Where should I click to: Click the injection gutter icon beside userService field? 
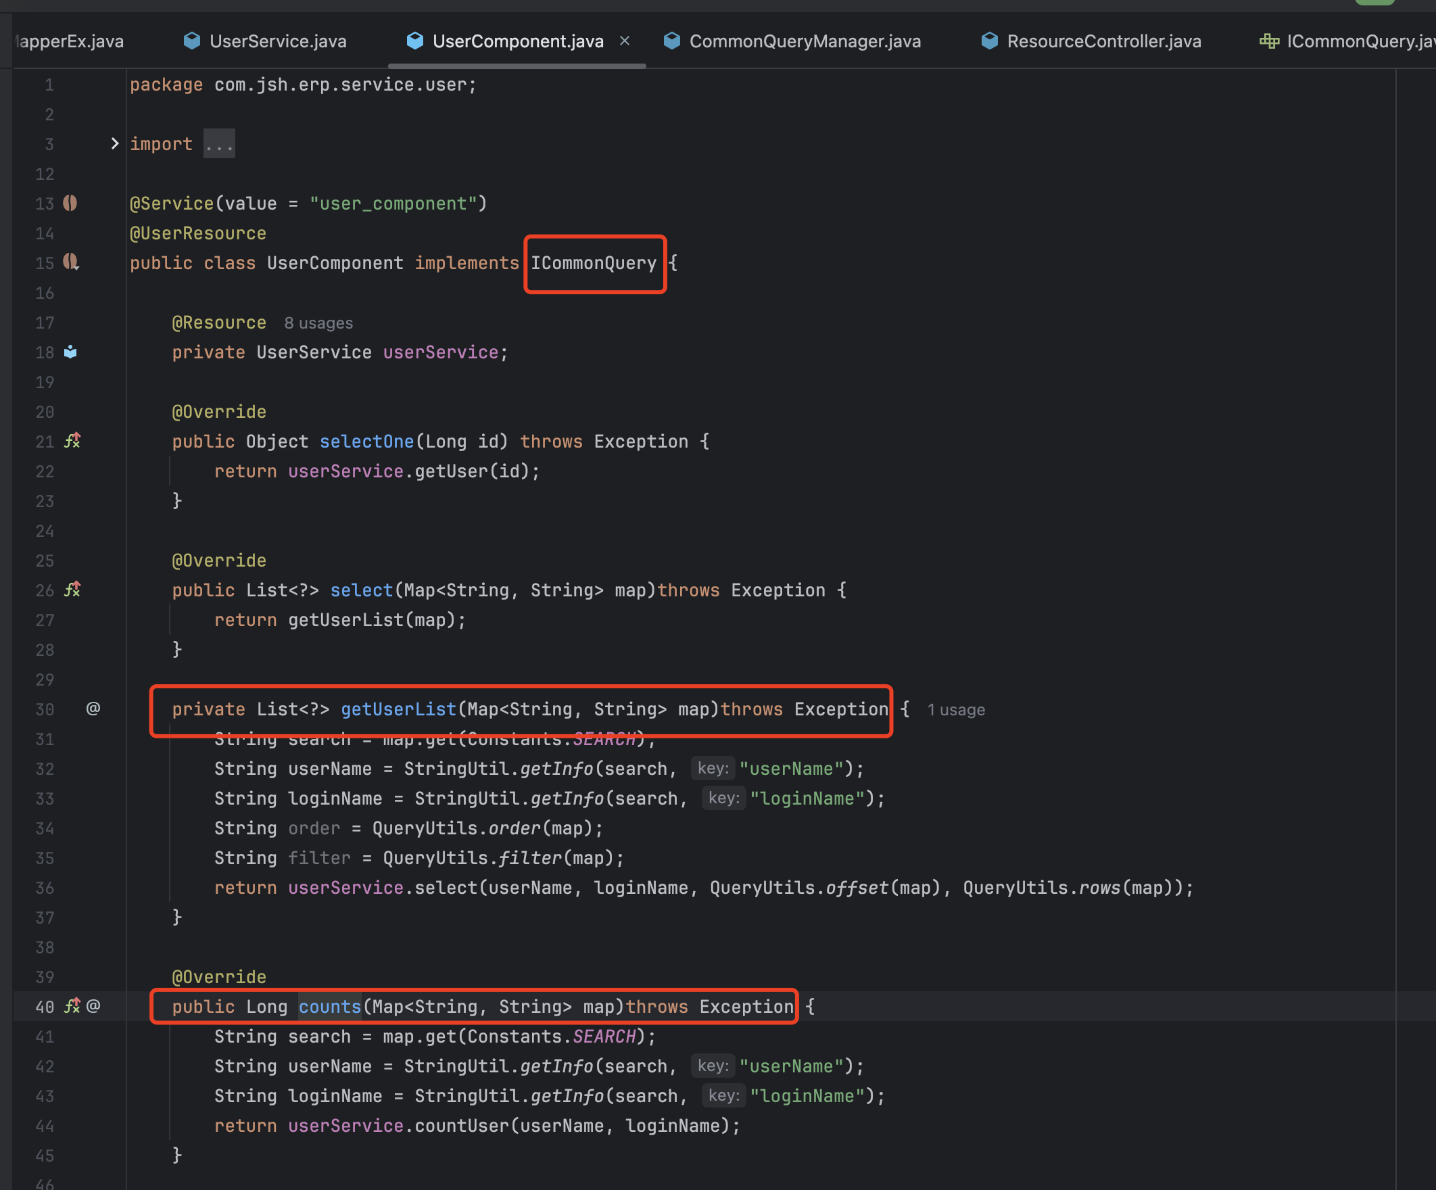click(x=70, y=352)
